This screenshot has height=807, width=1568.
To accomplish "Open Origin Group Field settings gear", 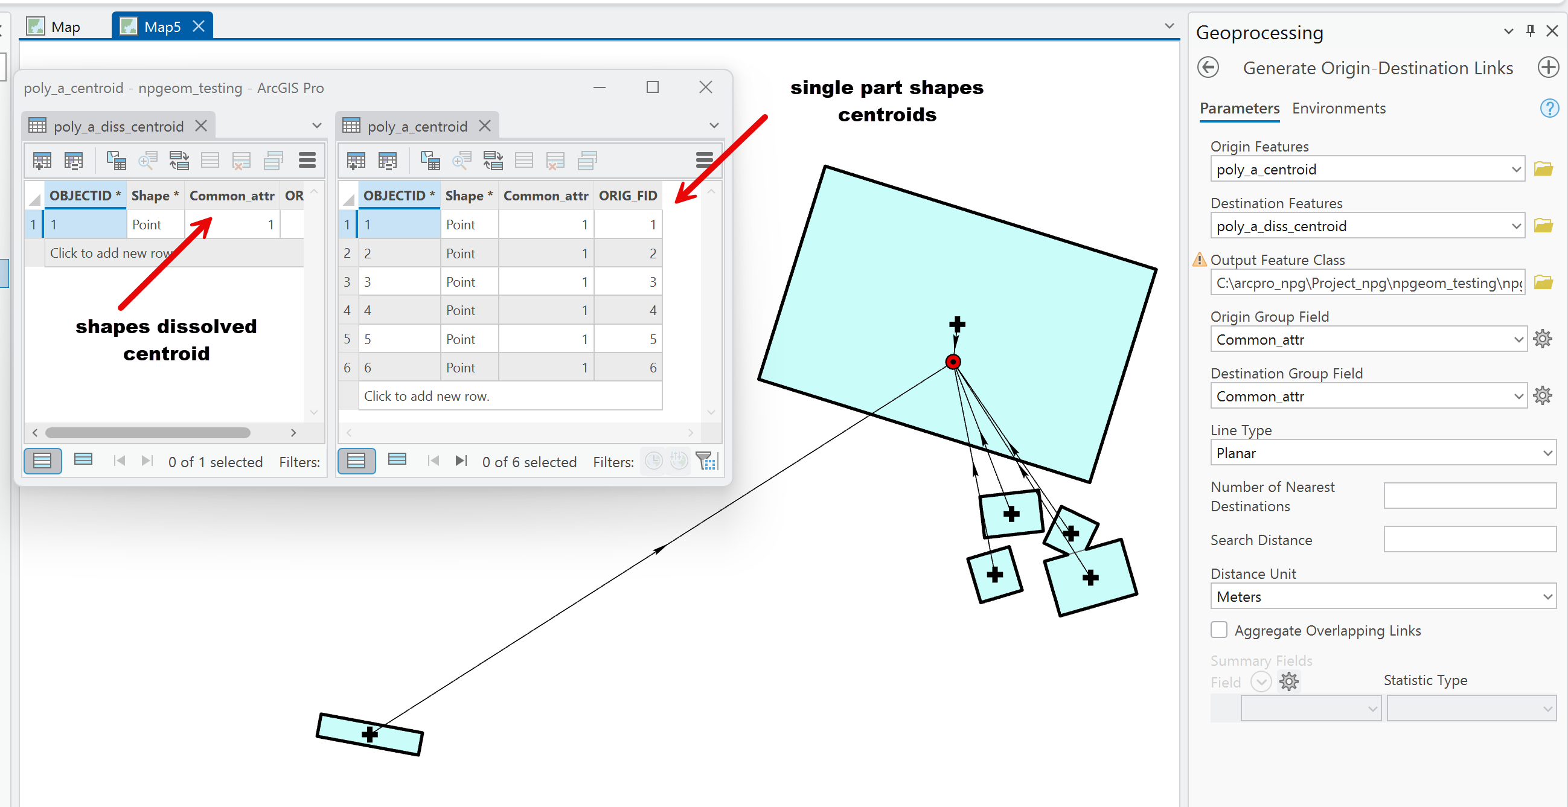I will tap(1543, 339).
